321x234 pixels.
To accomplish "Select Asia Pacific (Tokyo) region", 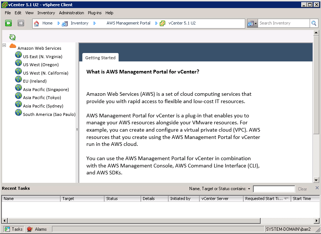I will click(42, 98).
